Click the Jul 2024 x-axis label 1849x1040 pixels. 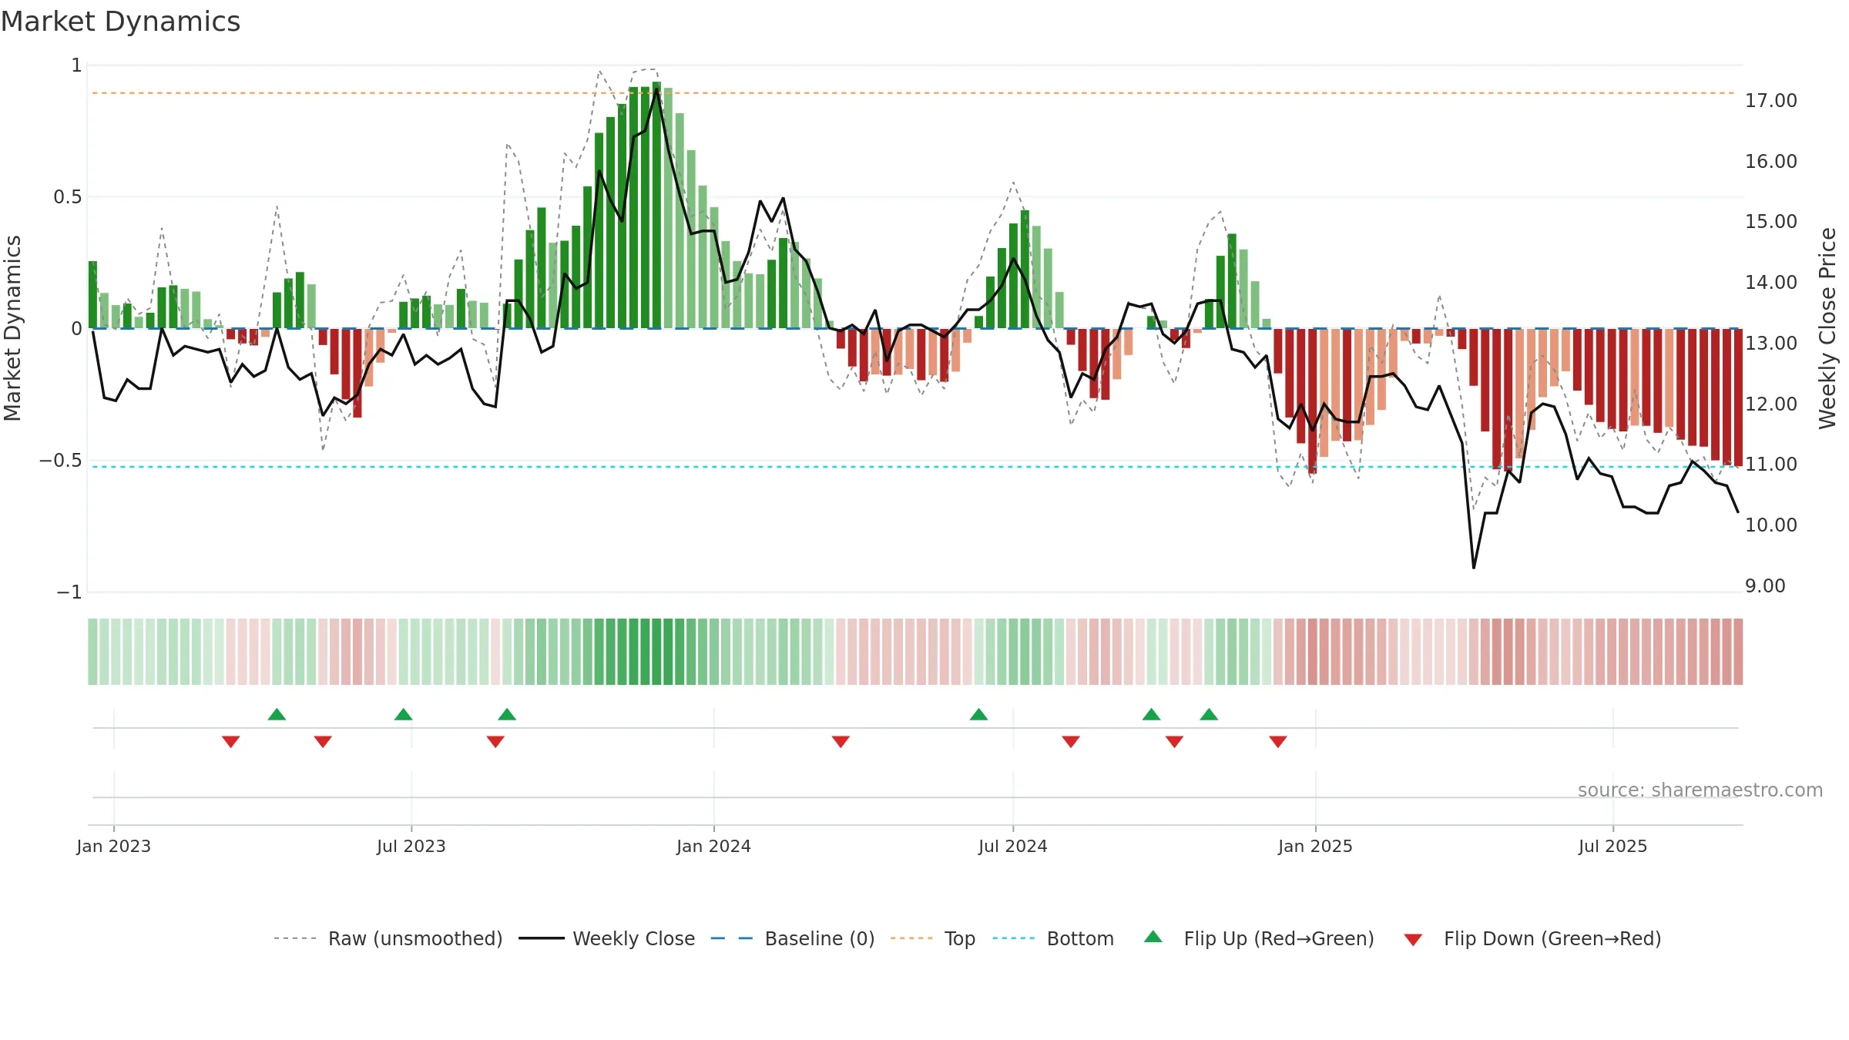1013,846
